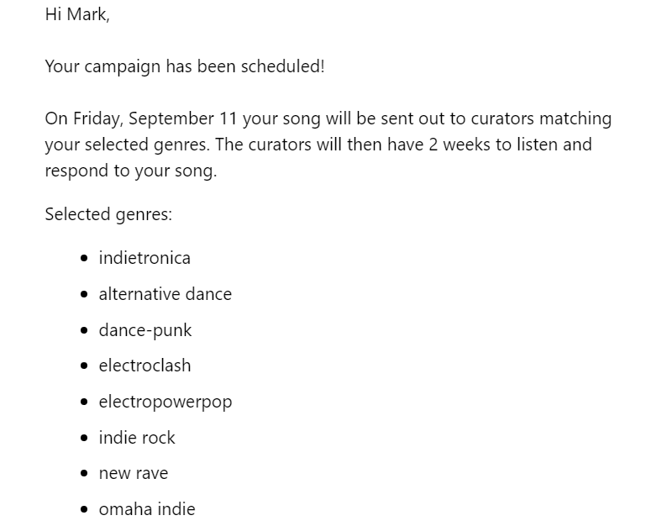Click 'respond to your song.' line
Screen dimensions: 662x526
click(131, 171)
